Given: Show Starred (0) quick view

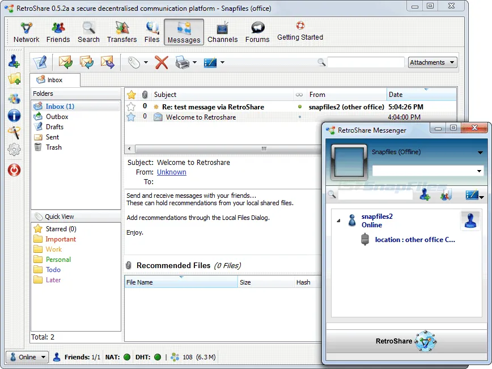Looking at the screenshot, I should (61, 229).
